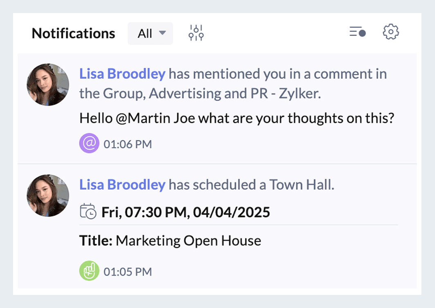Screen dimensions: 435x308
Task: Open the notification filter sliders icon
Action: click(x=196, y=33)
